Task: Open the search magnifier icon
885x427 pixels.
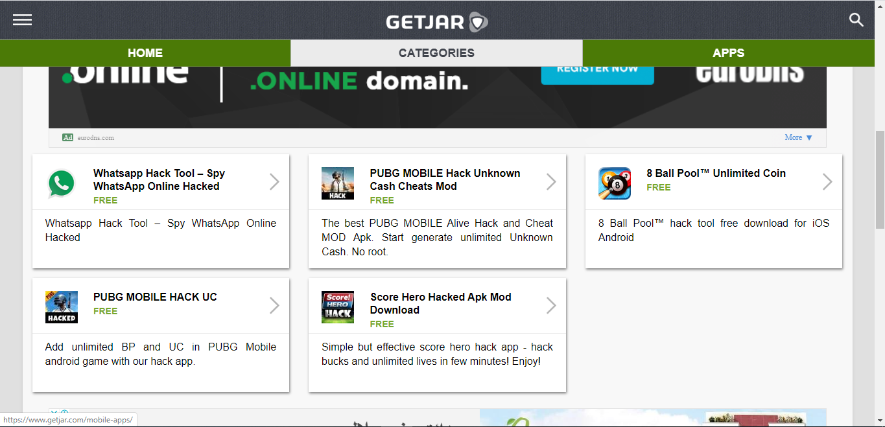Action: tap(856, 20)
